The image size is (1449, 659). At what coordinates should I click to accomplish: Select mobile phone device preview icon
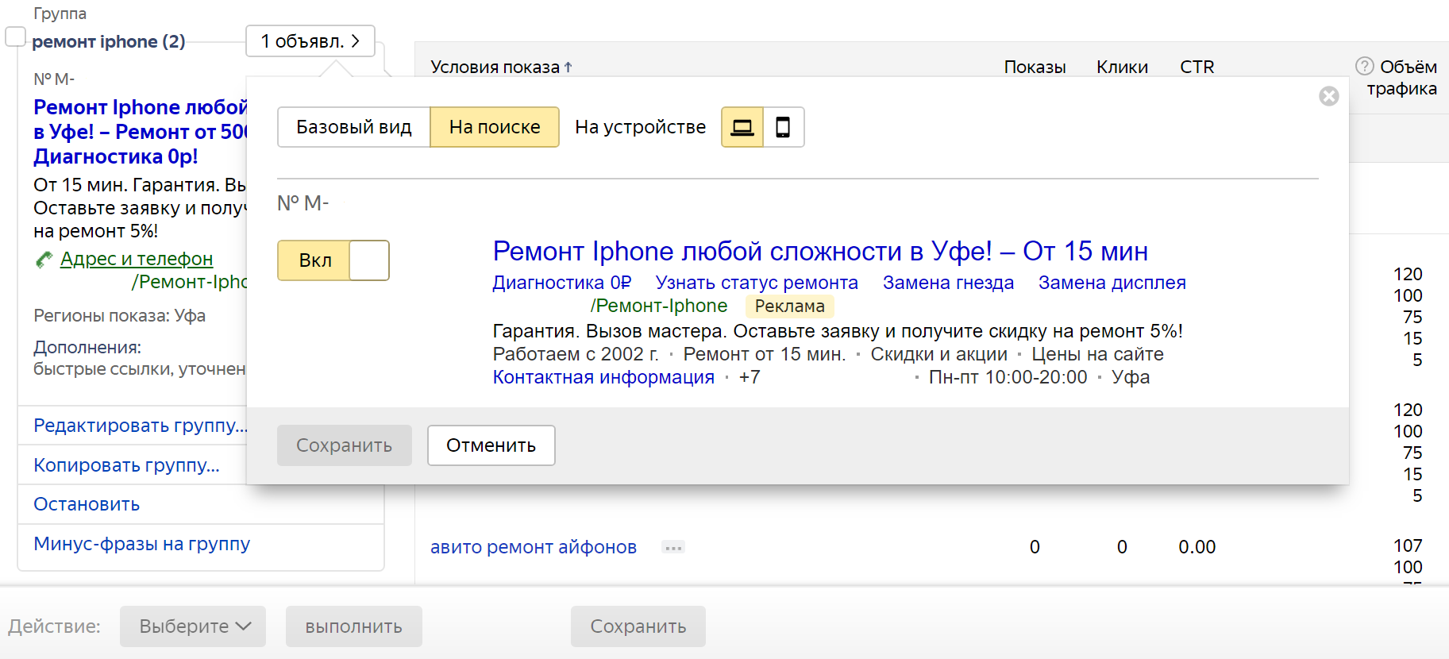tap(783, 127)
